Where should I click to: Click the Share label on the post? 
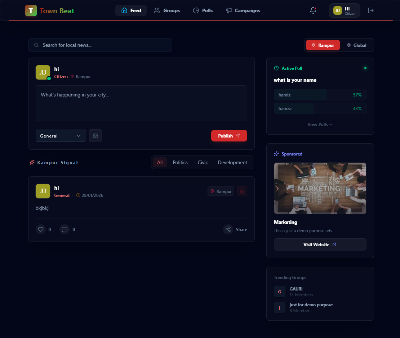tap(241, 229)
